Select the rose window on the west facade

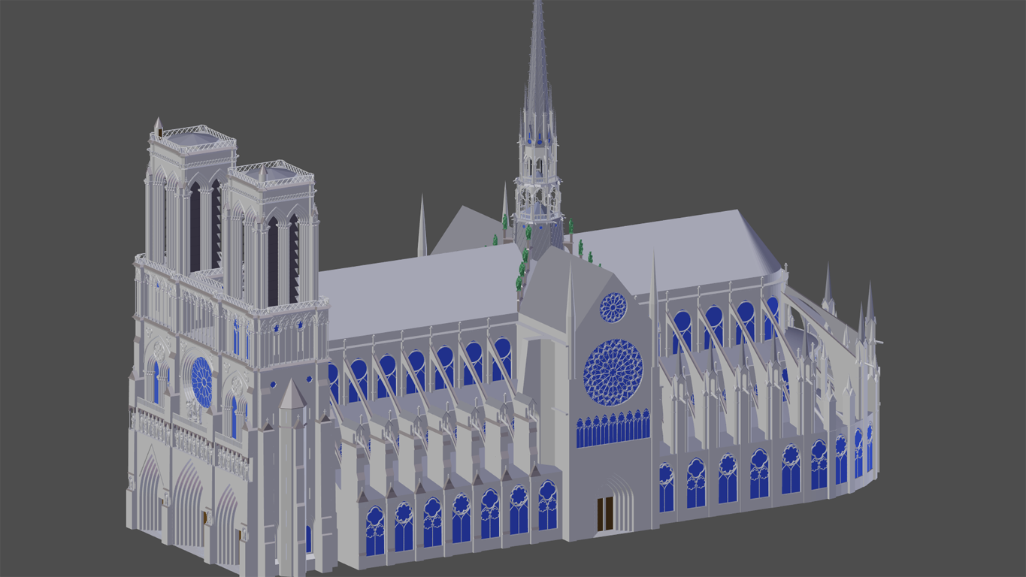[201, 381]
